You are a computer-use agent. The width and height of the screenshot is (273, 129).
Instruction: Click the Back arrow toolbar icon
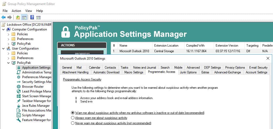tap(3, 17)
